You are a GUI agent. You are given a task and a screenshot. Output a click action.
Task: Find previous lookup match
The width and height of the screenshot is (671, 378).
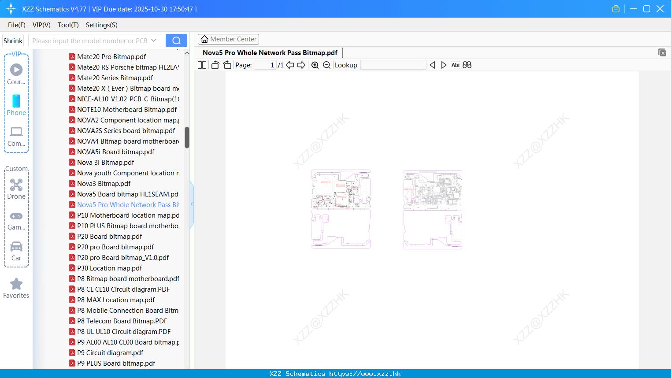point(432,65)
